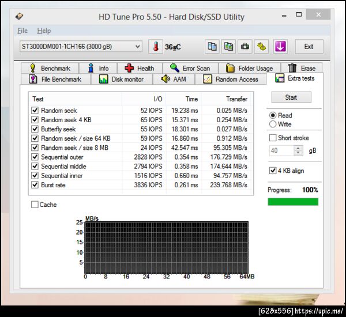The image size is (346, 317).
Task: Minimize the HD Tune Pro window
Action: [284, 15]
